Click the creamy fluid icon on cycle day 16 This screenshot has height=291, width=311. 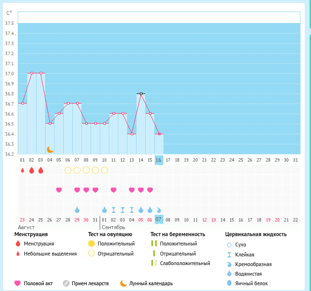click(x=159, y=210)
